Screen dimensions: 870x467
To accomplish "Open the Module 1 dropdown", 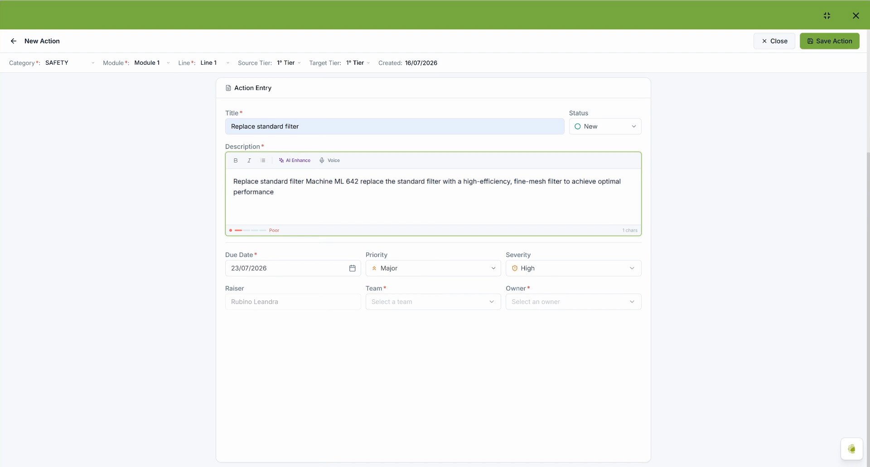I will click(x=152, y=63).
